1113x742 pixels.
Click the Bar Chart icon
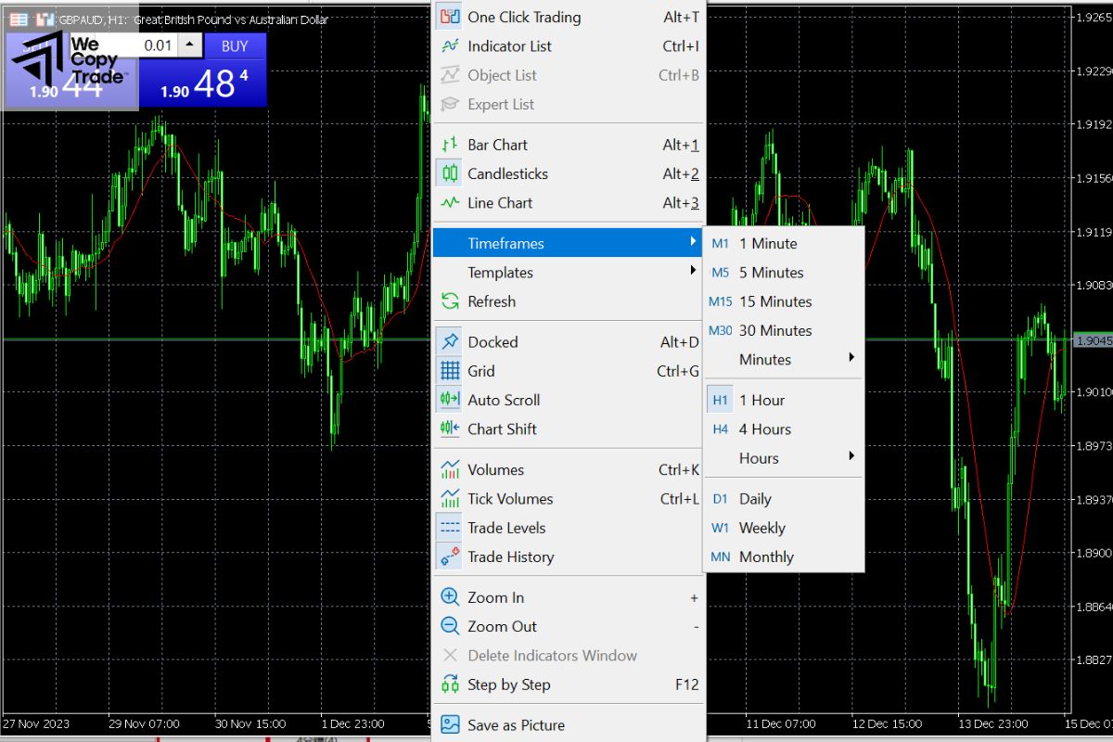[452, 144]
